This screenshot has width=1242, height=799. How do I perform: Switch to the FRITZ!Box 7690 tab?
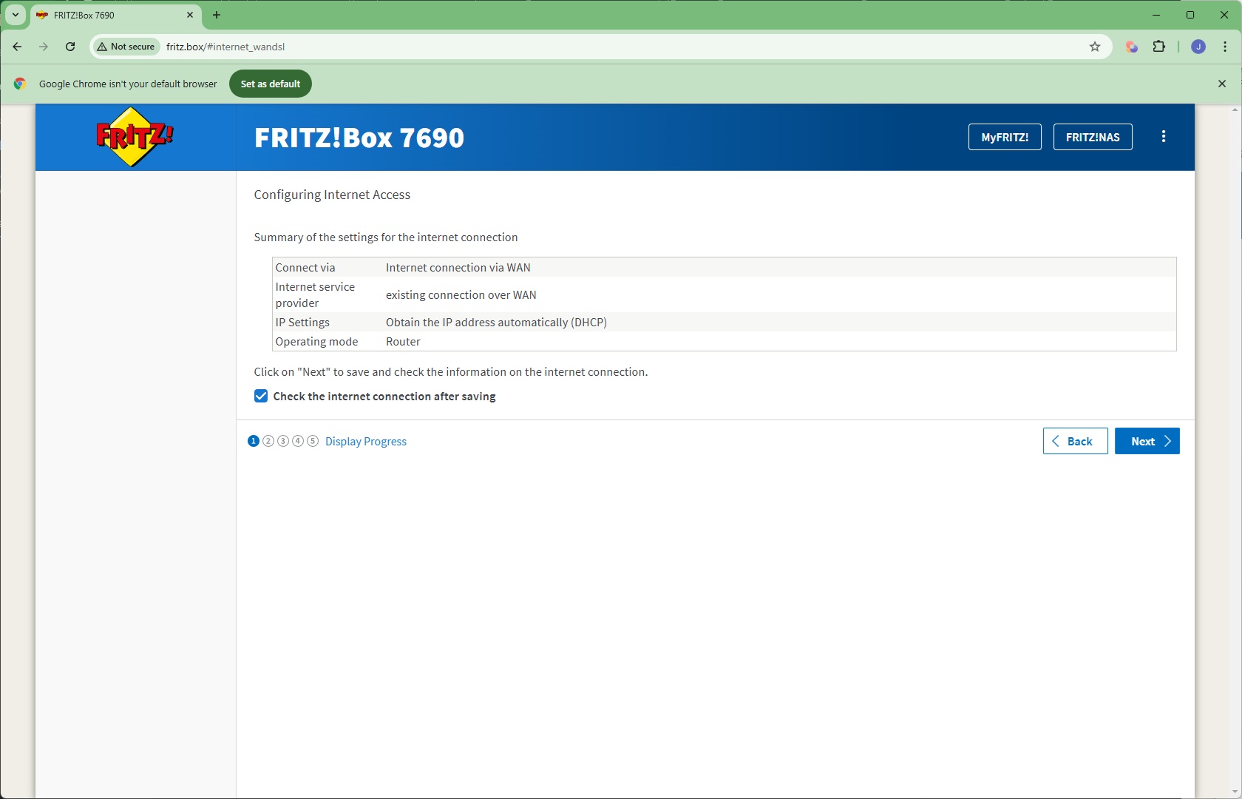pyautogui.click(x=115, y=15)
